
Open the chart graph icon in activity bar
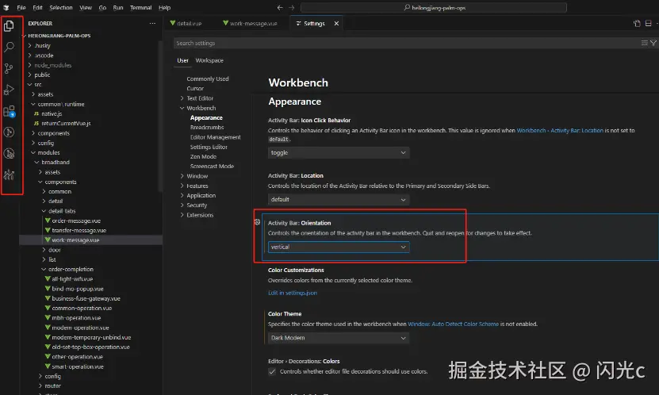click(x=9, y=174)
